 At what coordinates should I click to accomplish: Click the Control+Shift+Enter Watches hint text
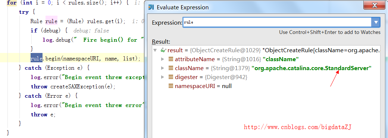coord(330,32)
